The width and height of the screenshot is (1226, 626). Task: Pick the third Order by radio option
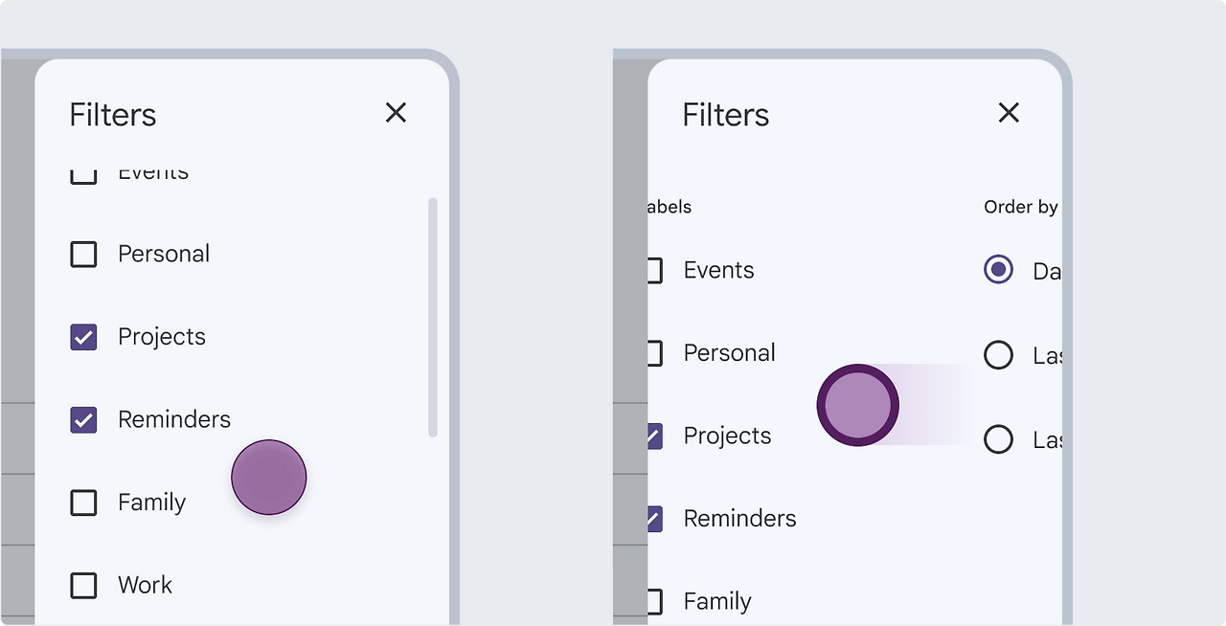point(998,439)
